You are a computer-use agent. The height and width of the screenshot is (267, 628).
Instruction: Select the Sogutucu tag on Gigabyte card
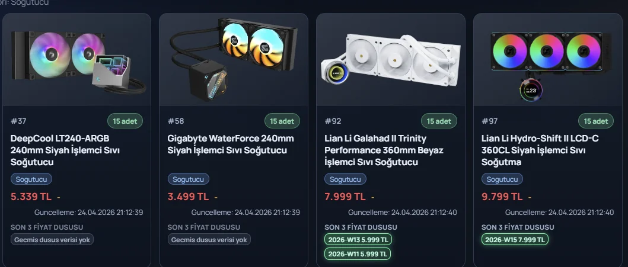tap(188, 179)
